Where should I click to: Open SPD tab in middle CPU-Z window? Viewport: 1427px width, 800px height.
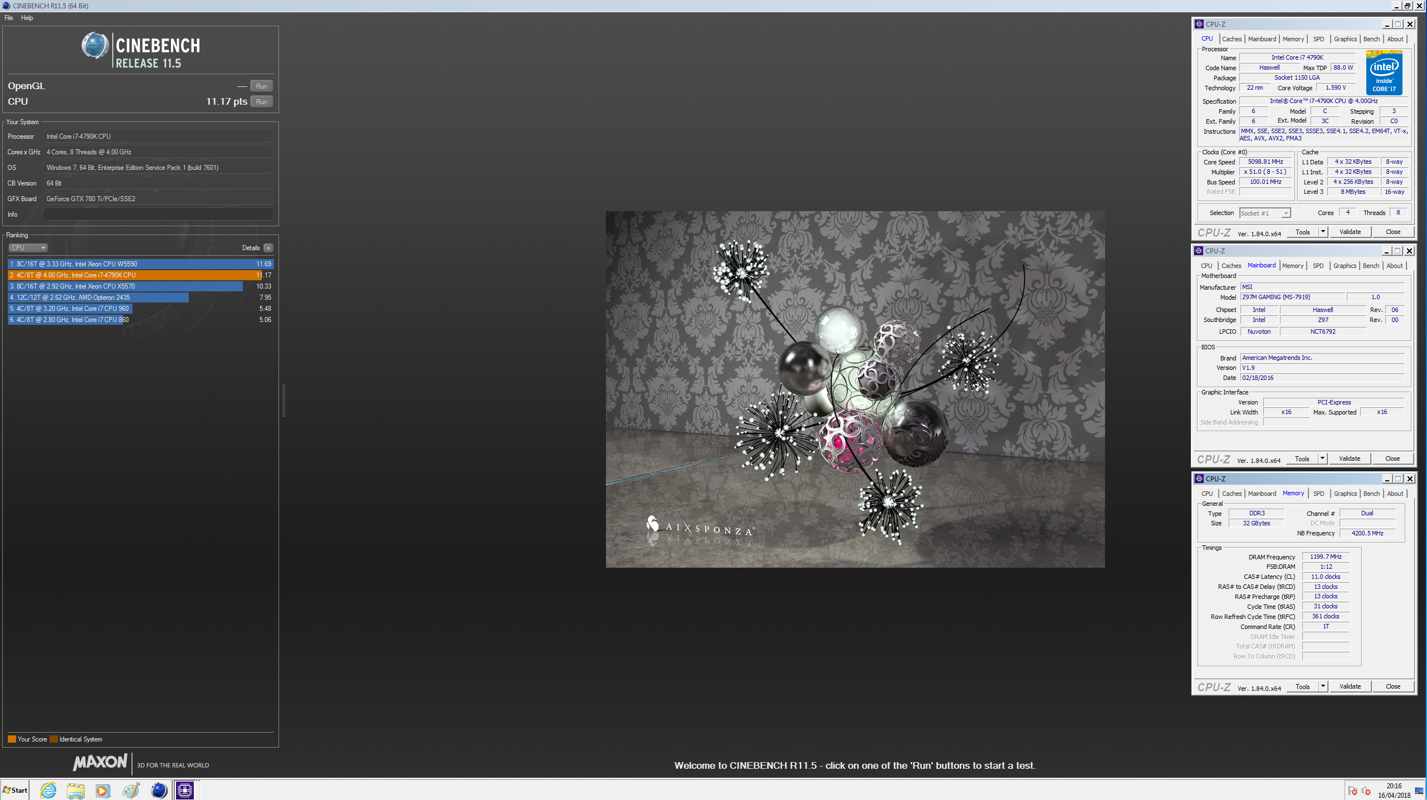coord(1318,266)
